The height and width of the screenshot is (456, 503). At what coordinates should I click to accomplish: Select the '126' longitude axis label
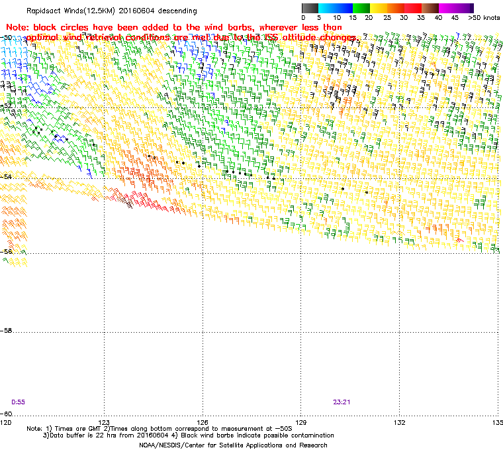pos(203,422)
